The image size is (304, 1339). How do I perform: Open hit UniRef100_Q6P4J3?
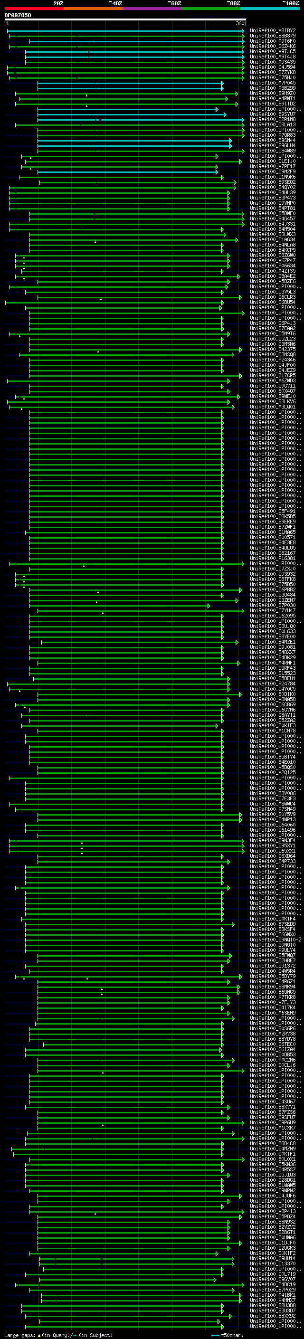pos(272,323)
